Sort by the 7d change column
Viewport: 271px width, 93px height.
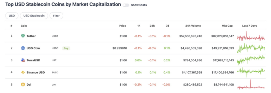click(167, 26)
